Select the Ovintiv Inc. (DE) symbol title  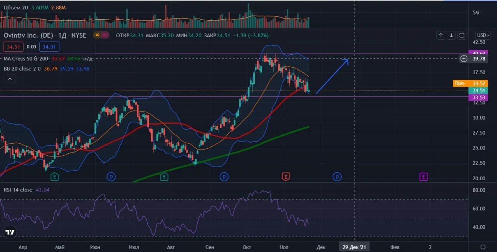[28, 35]
